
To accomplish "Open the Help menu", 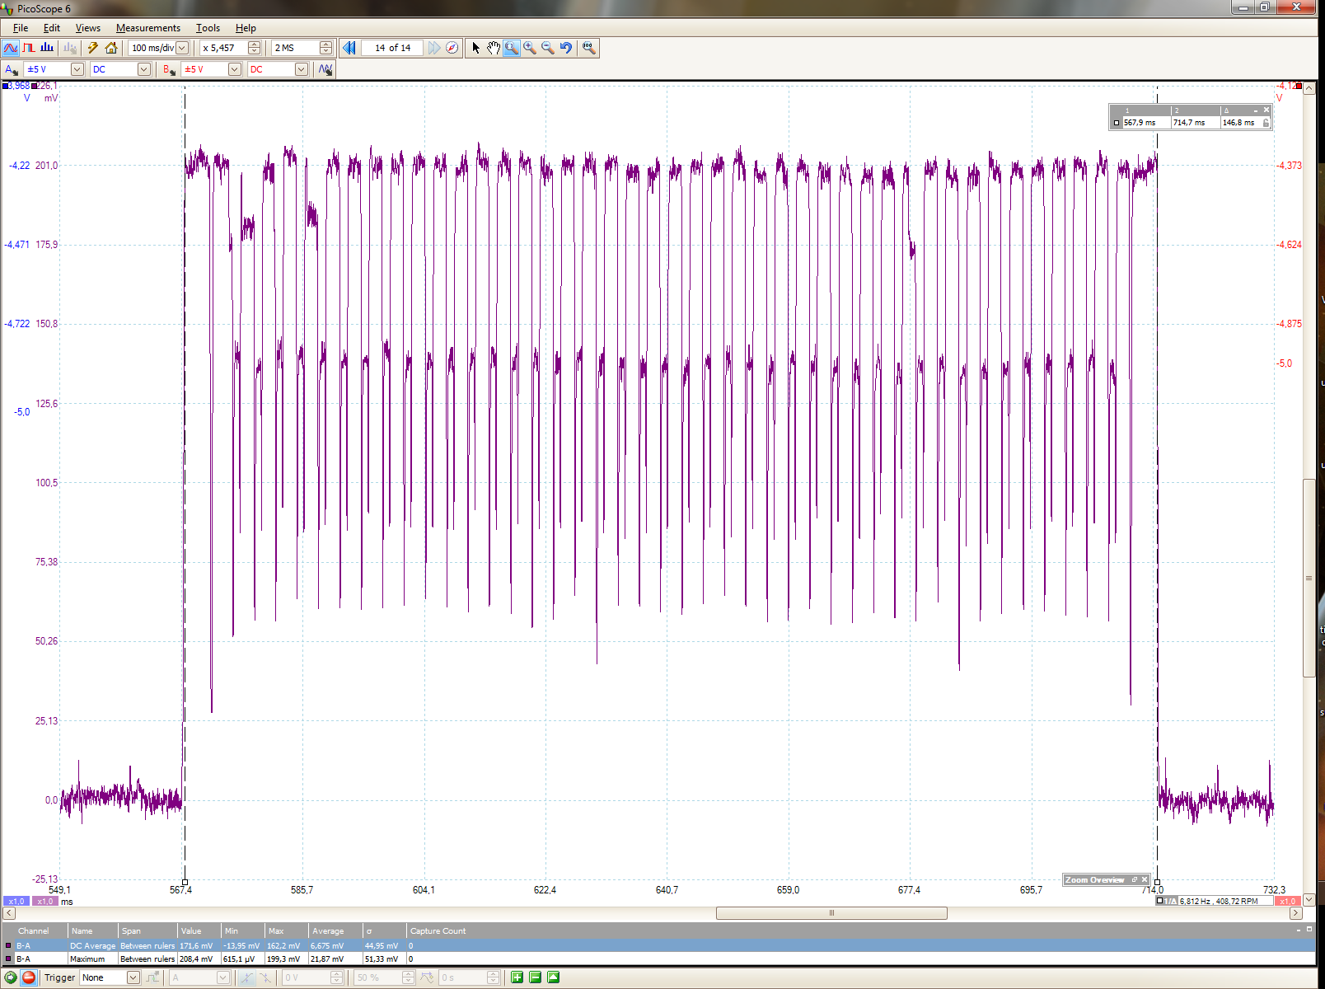I will [x=246, y=28].
